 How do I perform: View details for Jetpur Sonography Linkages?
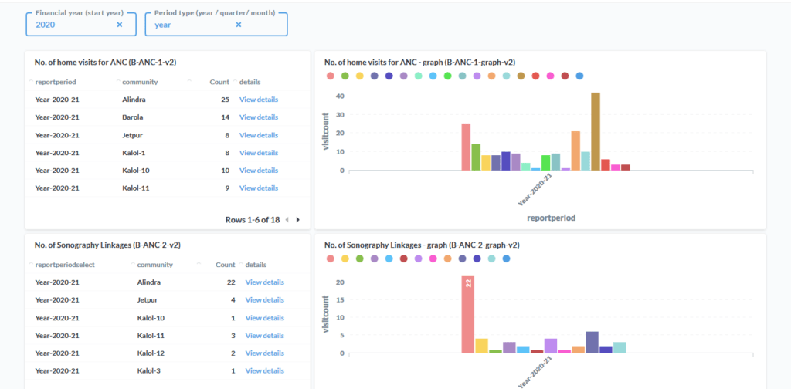coord(265,299)
